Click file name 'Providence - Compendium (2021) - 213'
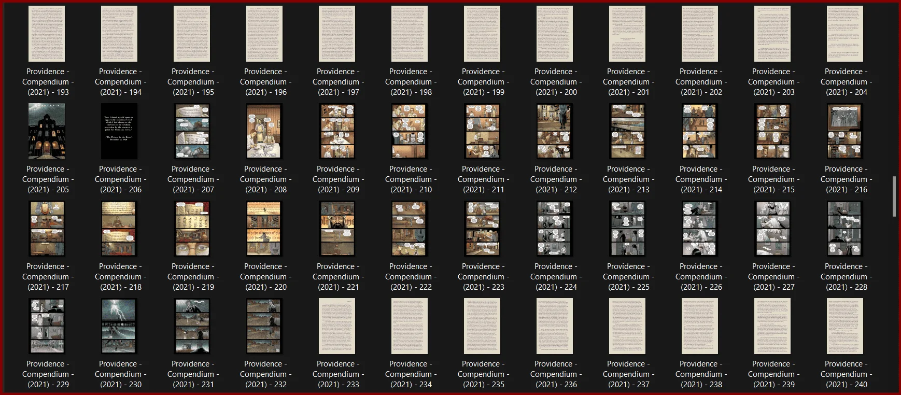Image resolution: width=901 pixels, height=395 pixels. click(628, 179)
